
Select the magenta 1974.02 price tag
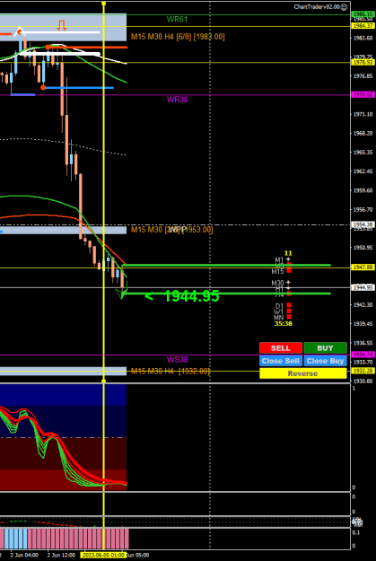point(363,95)
